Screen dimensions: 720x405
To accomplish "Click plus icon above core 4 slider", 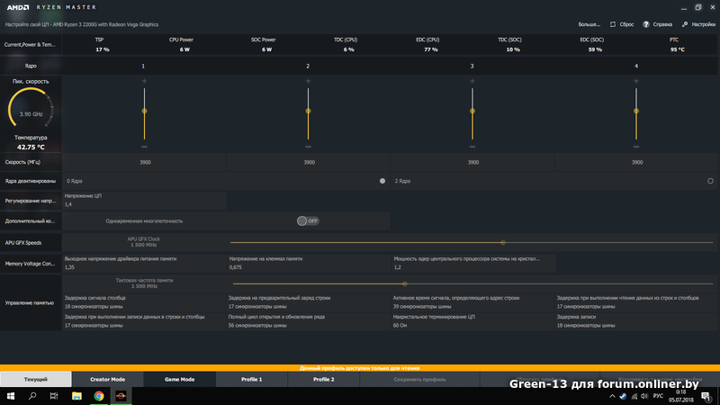I will [x=636, y=82].
